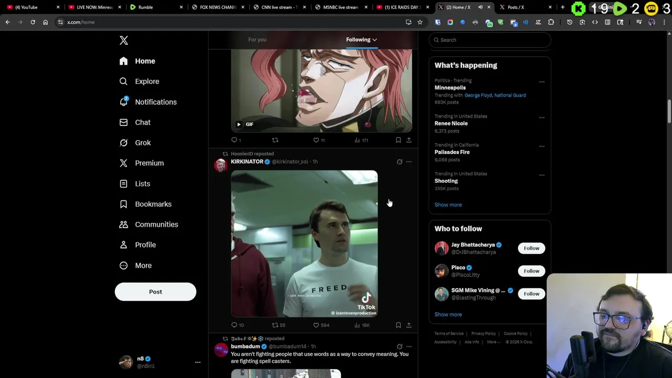Bookmark the GIF post
672x378 pixels.
click(398, 140)
